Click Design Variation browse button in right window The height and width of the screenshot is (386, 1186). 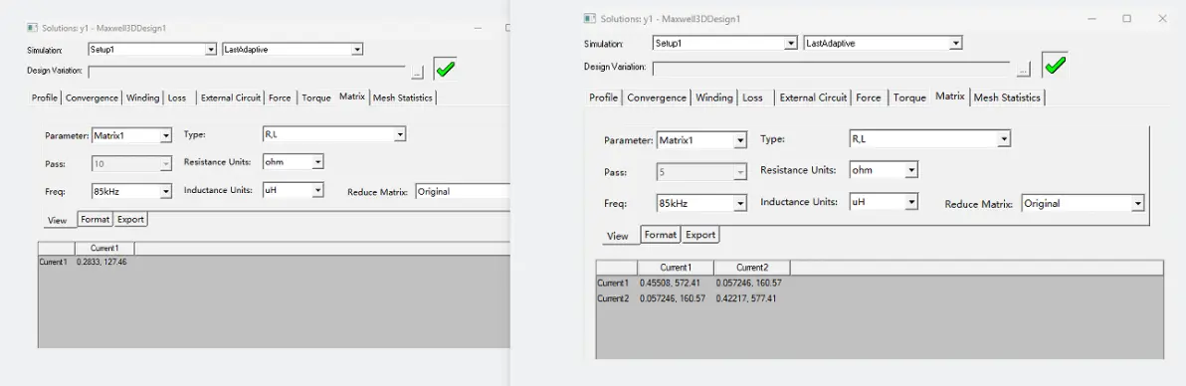point(1024,69)
